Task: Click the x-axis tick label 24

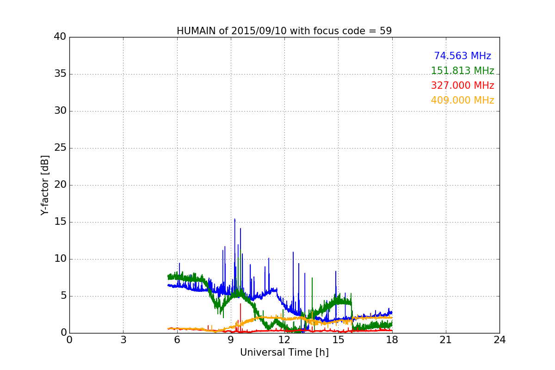Action: (499, 340)
